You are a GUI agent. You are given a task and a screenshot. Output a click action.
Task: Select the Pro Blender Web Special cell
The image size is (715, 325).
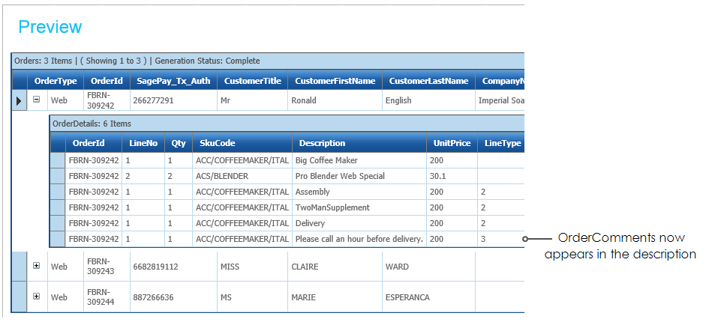359,176
